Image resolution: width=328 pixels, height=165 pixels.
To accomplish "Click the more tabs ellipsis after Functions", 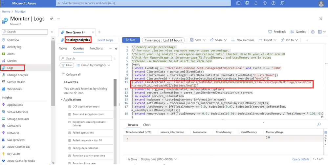I will (110, 48).
